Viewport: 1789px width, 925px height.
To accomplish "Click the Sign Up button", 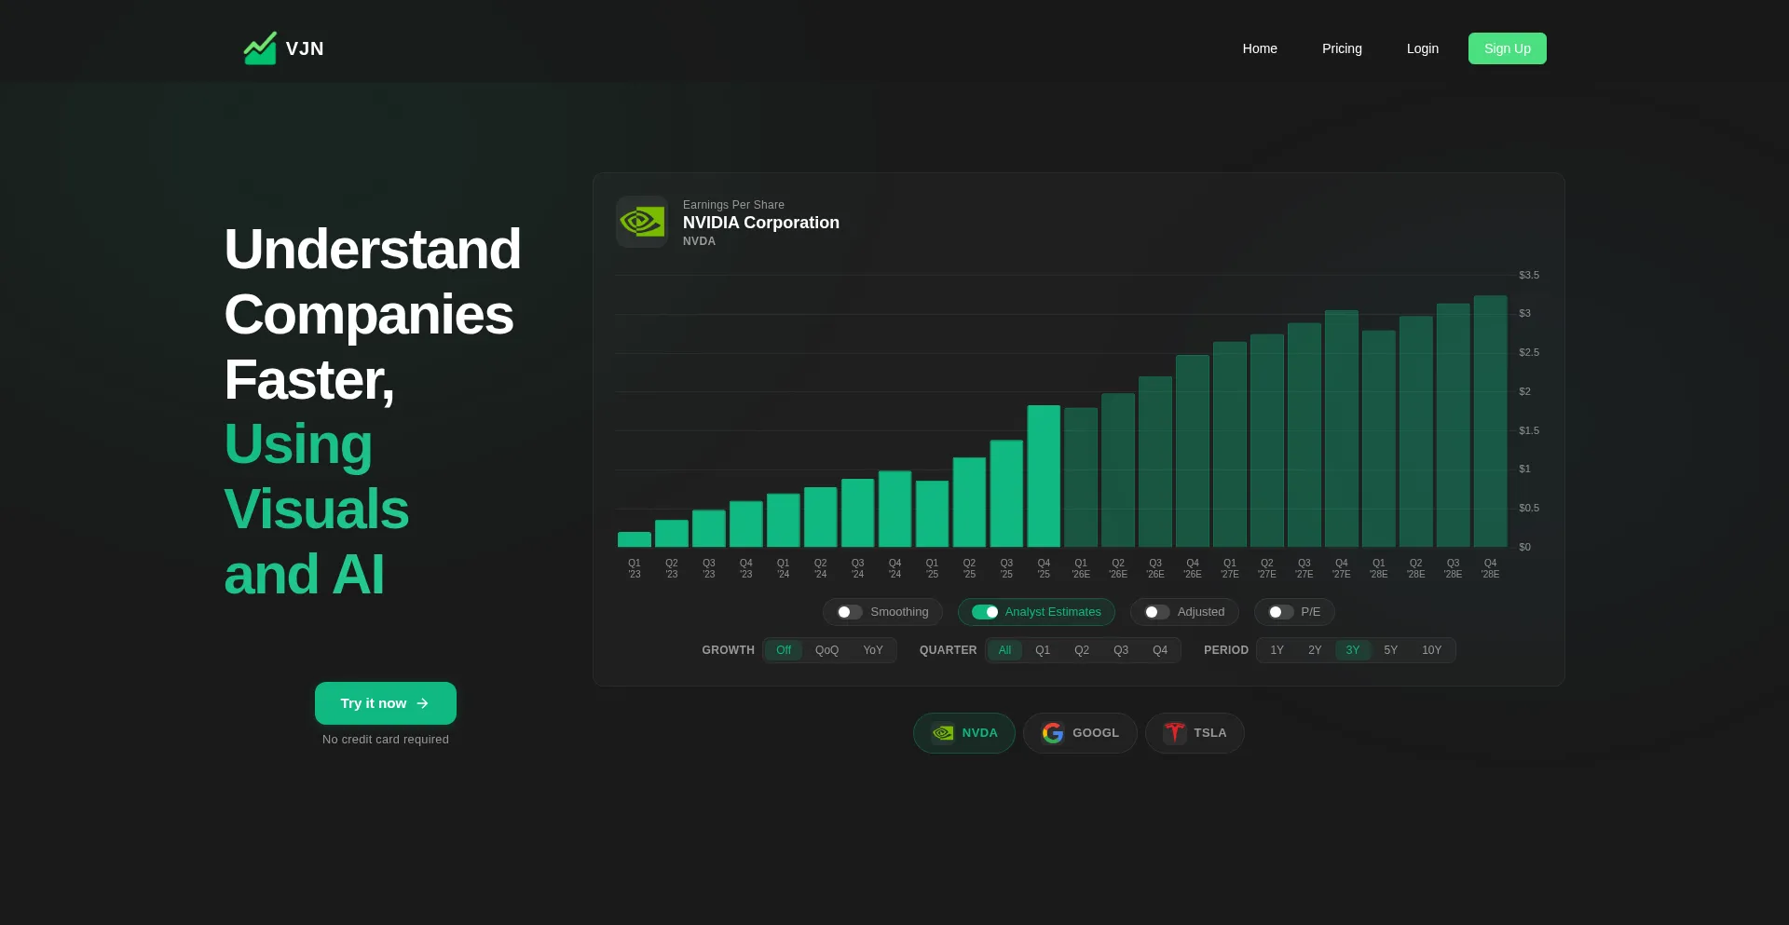I will (x=1508, y=48).
